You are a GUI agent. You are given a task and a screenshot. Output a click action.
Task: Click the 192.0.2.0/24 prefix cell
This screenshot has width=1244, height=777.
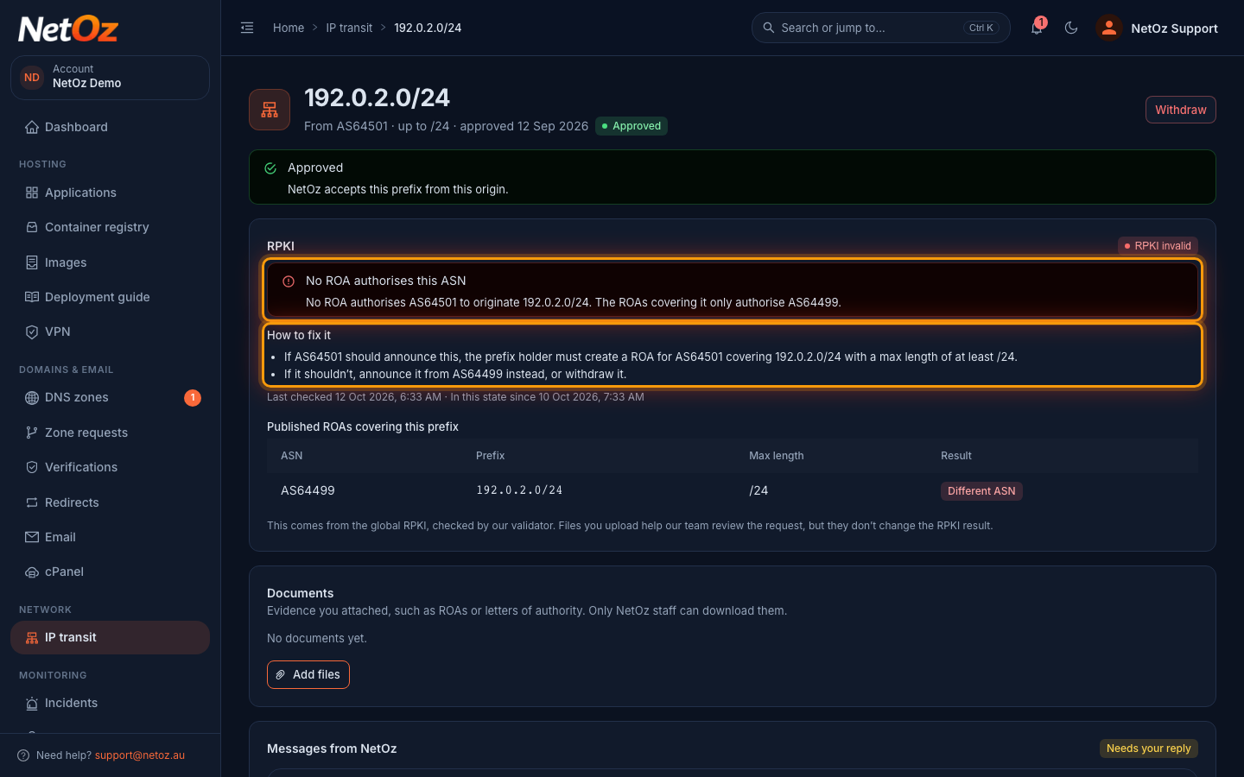click(519, 490)
